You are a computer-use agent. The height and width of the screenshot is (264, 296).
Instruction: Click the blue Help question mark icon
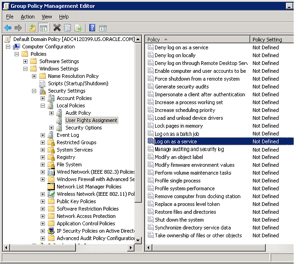(92, 28)
